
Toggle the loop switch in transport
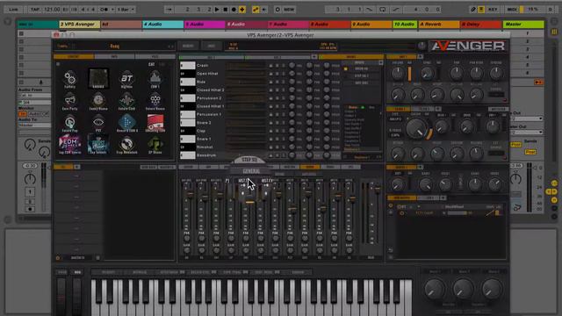click(383, 10)
